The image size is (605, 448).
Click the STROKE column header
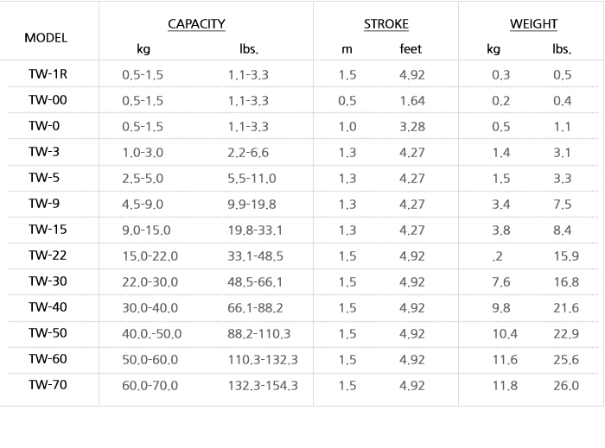pos(385,24)
